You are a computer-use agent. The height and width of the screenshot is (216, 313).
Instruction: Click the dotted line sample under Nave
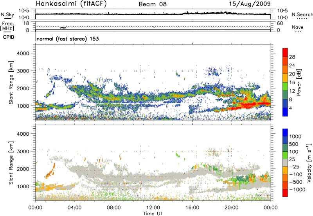tap(298, 31)
